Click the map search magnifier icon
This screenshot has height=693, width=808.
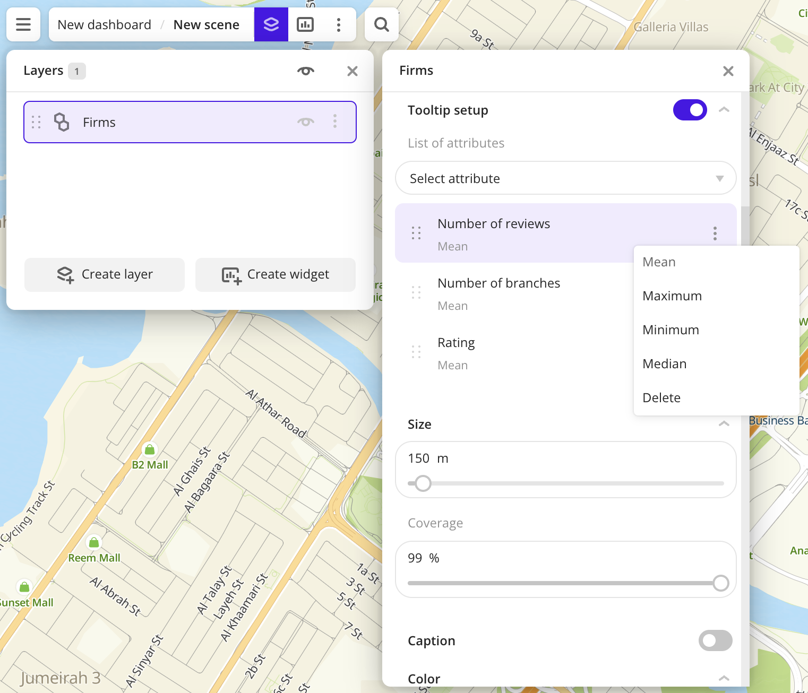pyautogui.click(x=381, y=24)
